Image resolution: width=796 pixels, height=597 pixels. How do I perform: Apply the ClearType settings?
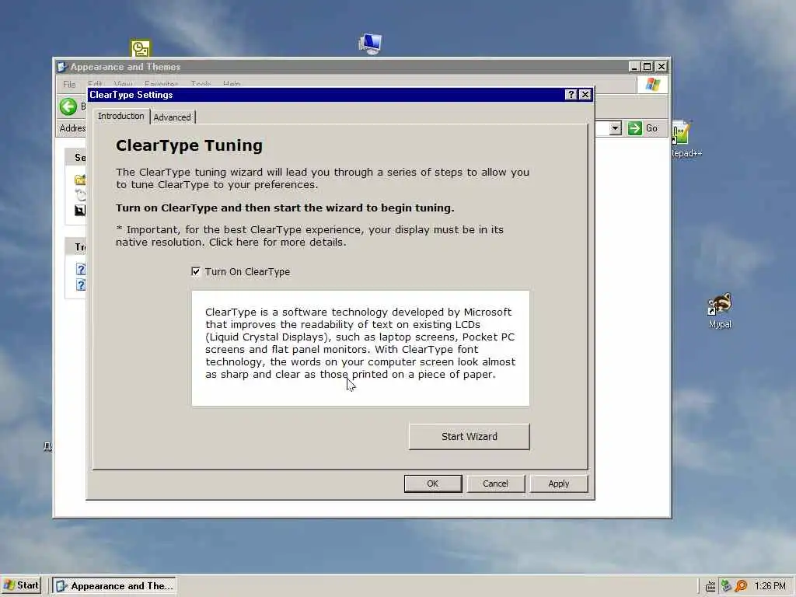pyautogui.click(x=558, y=484)
